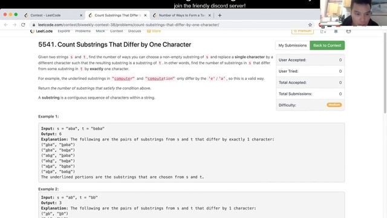Click the My Submissions button
Viewport: 387px width, 218px height.
(x=293, y=45)
